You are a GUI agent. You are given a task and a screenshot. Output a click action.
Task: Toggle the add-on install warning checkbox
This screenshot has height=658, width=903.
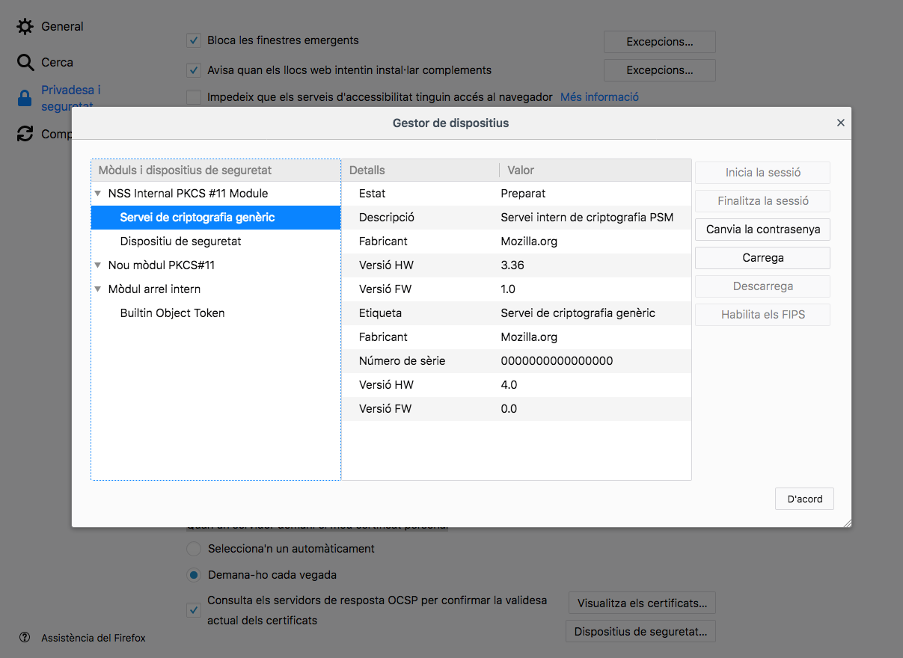[194, 70]
